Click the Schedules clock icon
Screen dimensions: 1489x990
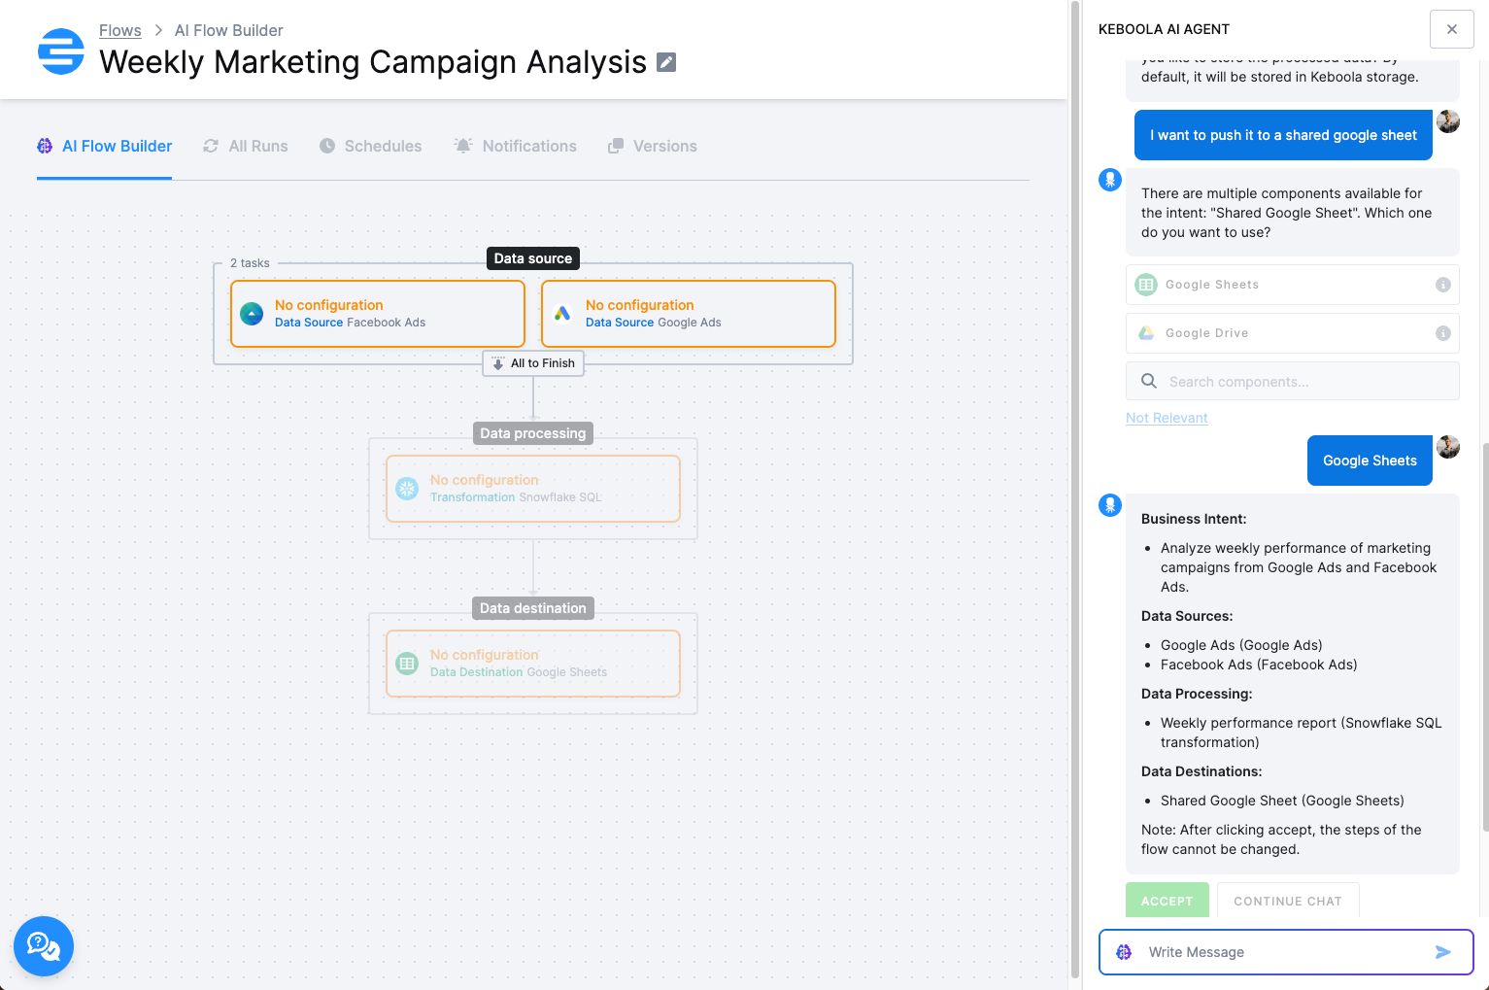pyautogui.click(x=327, y=146)
